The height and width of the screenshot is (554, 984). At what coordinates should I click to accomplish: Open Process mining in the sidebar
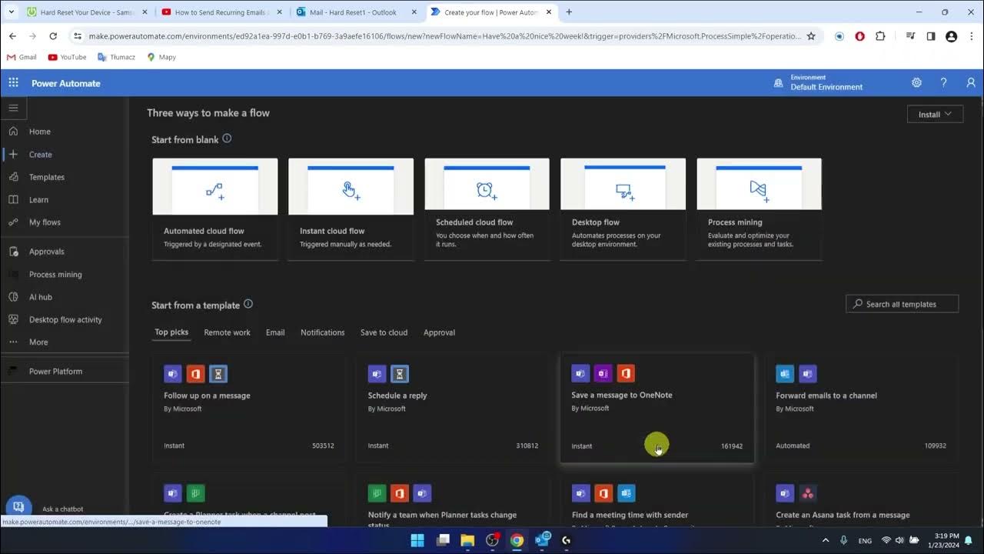click(x=55, y=274)
